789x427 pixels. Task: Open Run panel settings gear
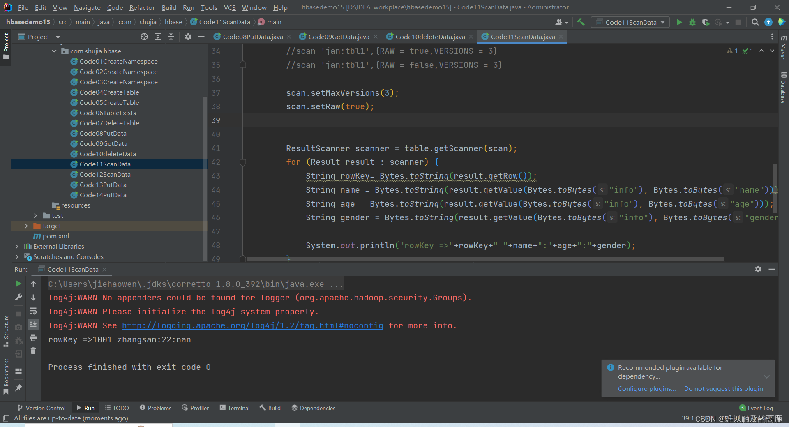pyautogui.click(x=758, y=269)
